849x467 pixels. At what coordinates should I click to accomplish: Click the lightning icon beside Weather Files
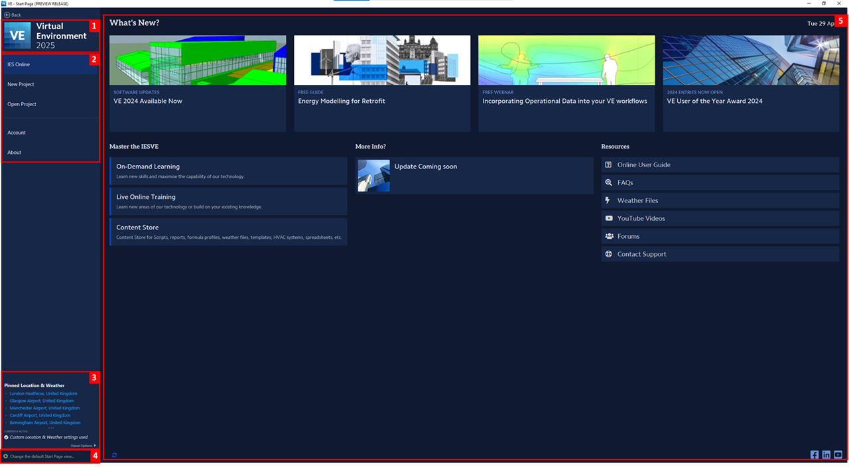(608, 200)
